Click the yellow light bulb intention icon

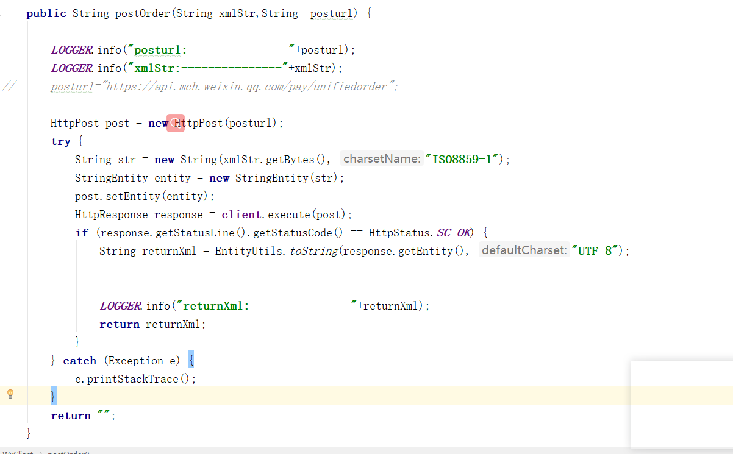pos(10,395)
